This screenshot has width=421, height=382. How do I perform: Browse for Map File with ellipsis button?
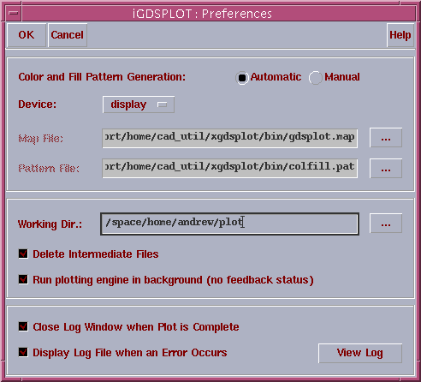click(x=386, y=138)
